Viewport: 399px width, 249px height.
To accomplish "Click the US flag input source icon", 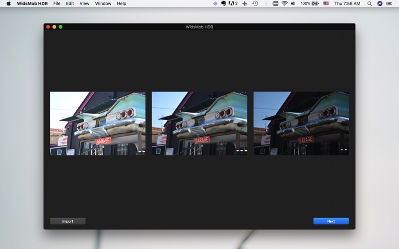I will [326, 3].
